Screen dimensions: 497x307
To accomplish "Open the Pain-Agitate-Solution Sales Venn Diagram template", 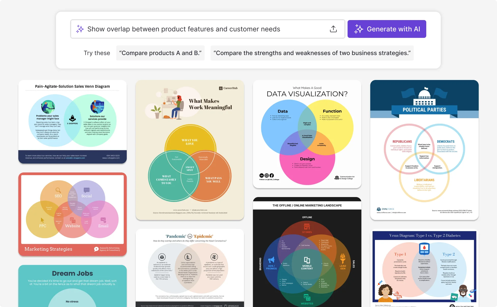I will pyautogui.click(x=73, y=122).
